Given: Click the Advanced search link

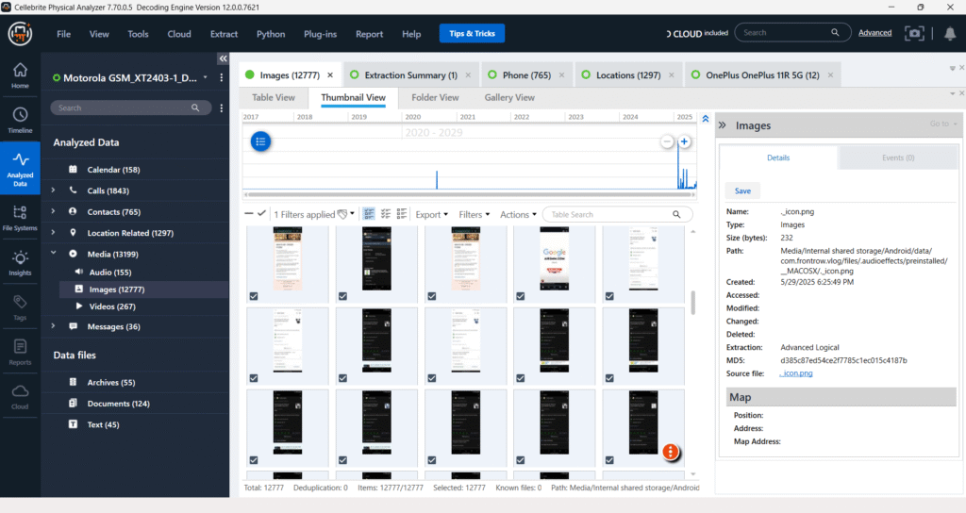Looking at the screenshot, I should point(874,33).
